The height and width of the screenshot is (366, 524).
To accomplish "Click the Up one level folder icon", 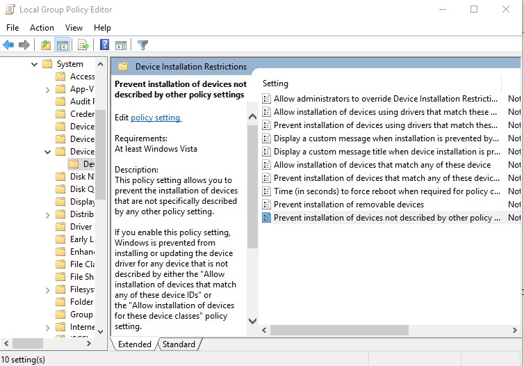I will (46, 45).
